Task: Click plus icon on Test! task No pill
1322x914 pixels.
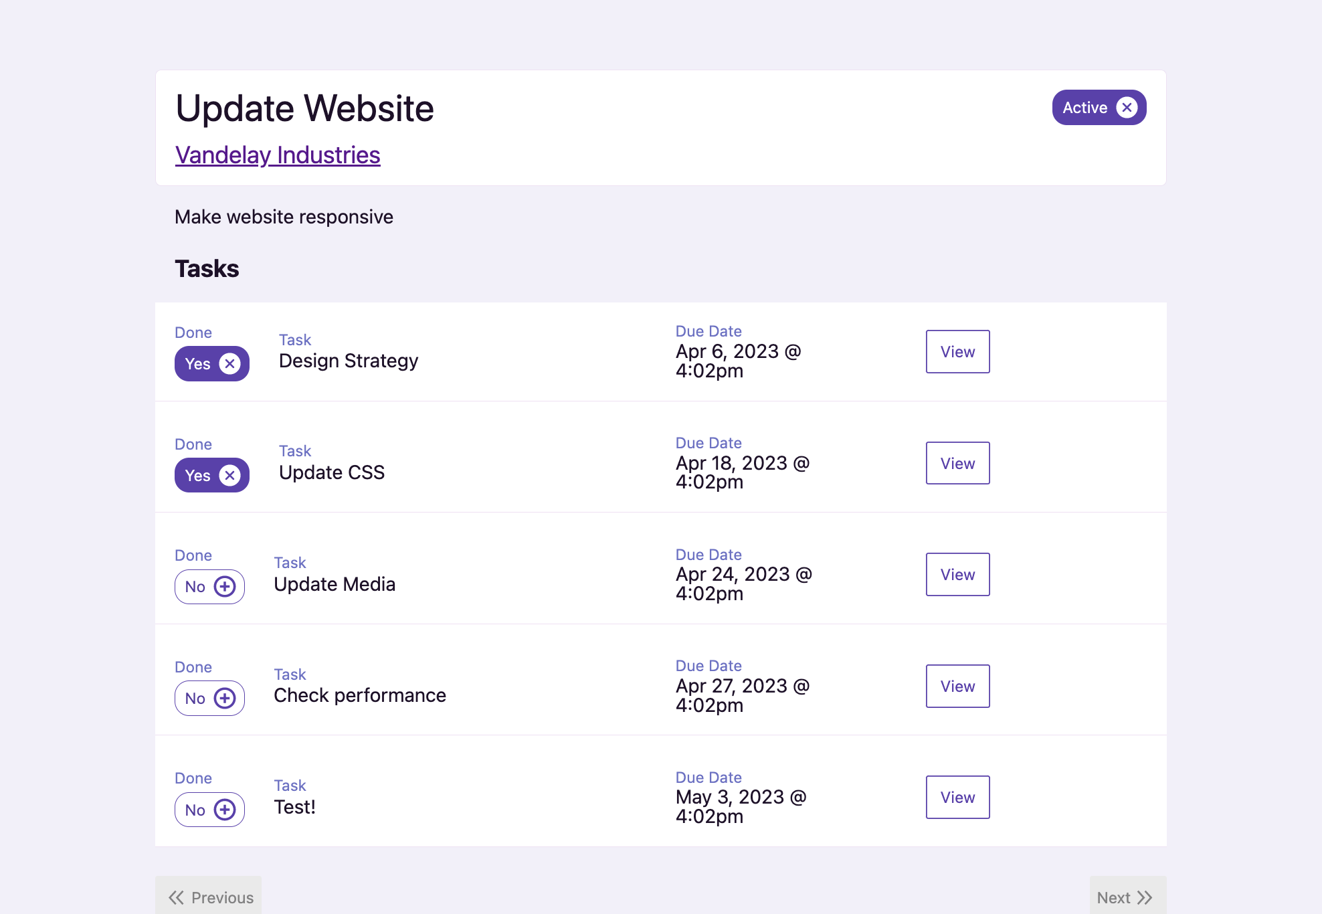Action: click(x=225, y=810)
